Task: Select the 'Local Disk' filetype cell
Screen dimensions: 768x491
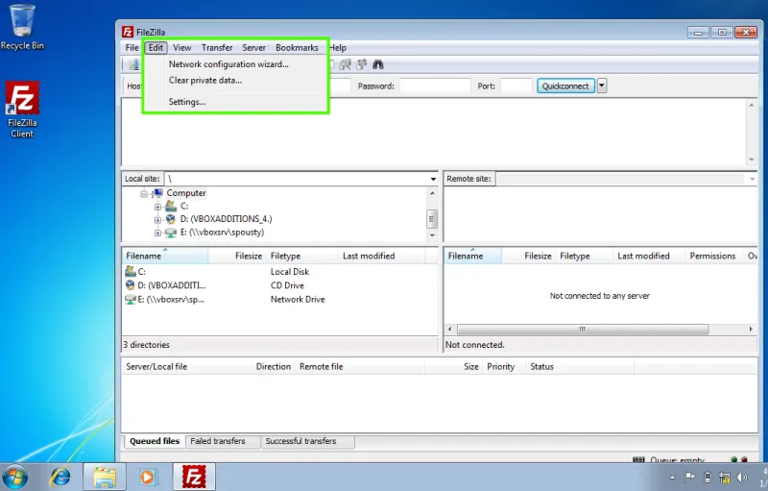Action: click(x=290, y=271)
